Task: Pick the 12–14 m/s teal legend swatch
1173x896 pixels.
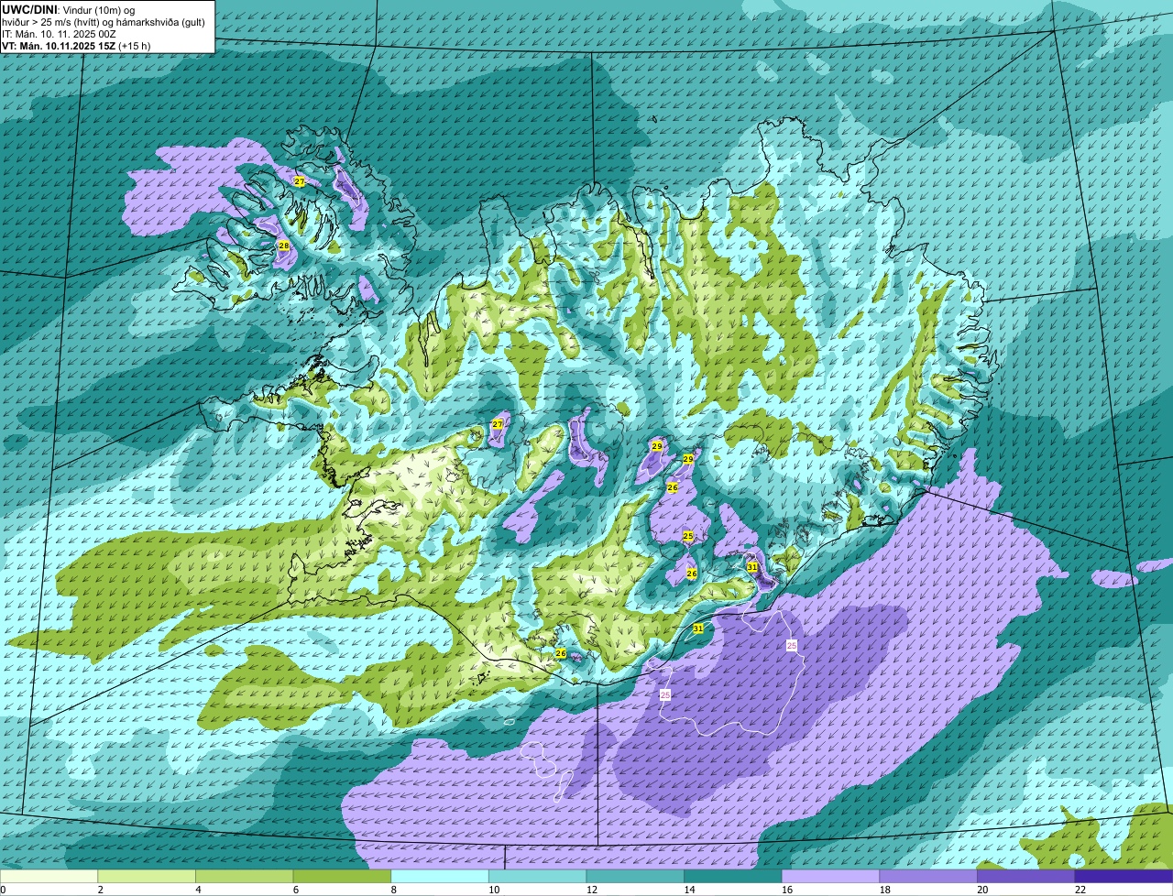Action: 635,877
